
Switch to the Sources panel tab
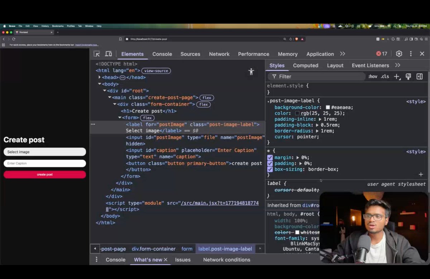coord(190,54)
